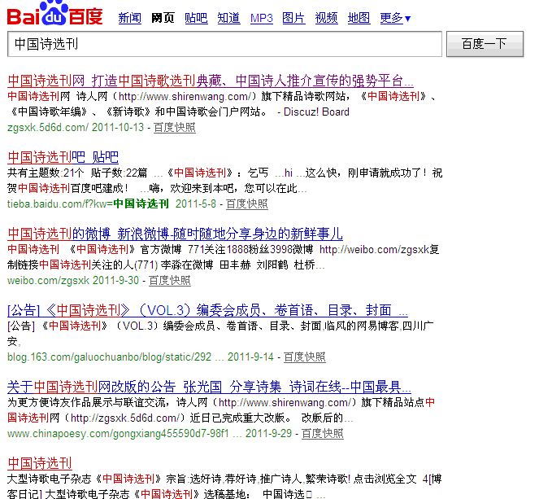
Task: Open the 地图 search category
Action: pos(359,18)
